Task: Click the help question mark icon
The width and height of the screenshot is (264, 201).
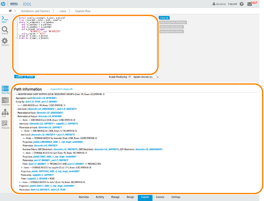Action: pos(241,4)
